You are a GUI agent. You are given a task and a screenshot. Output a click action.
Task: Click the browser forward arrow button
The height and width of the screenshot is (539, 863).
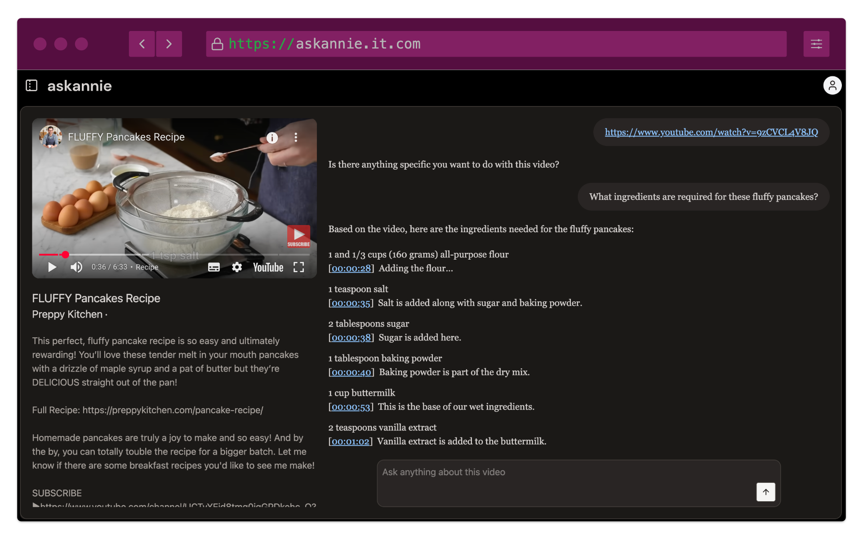click(x=169, y=44)
